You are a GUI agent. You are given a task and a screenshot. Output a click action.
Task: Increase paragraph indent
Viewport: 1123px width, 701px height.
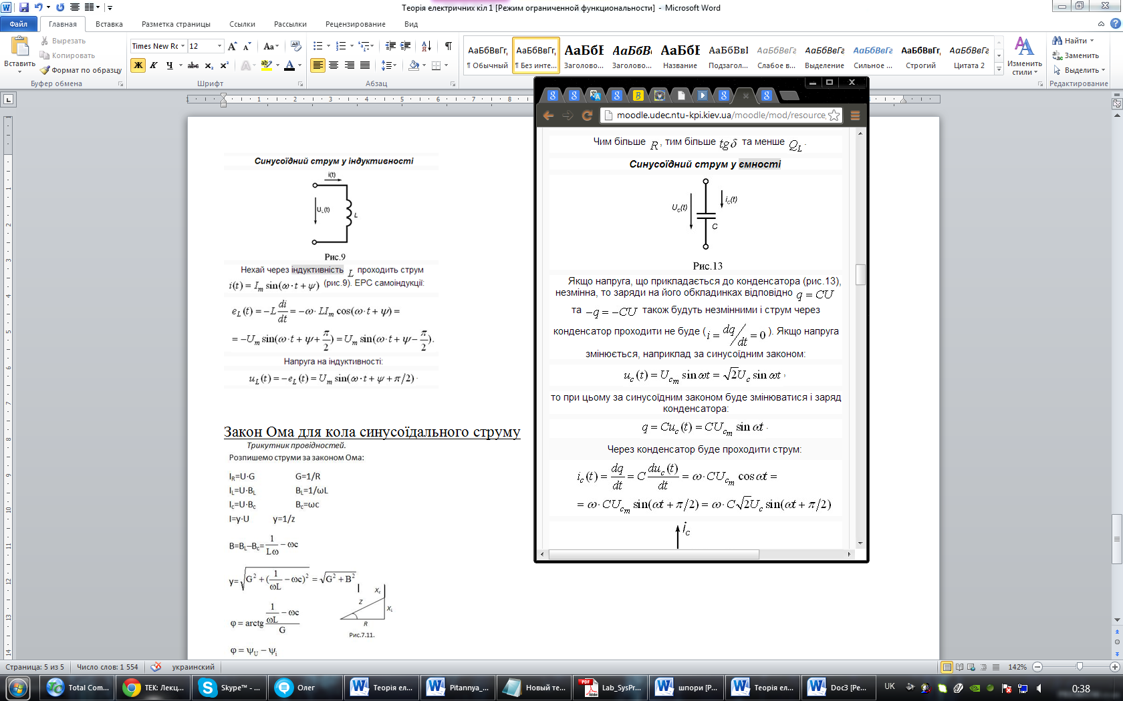click(x=406, y=46)
